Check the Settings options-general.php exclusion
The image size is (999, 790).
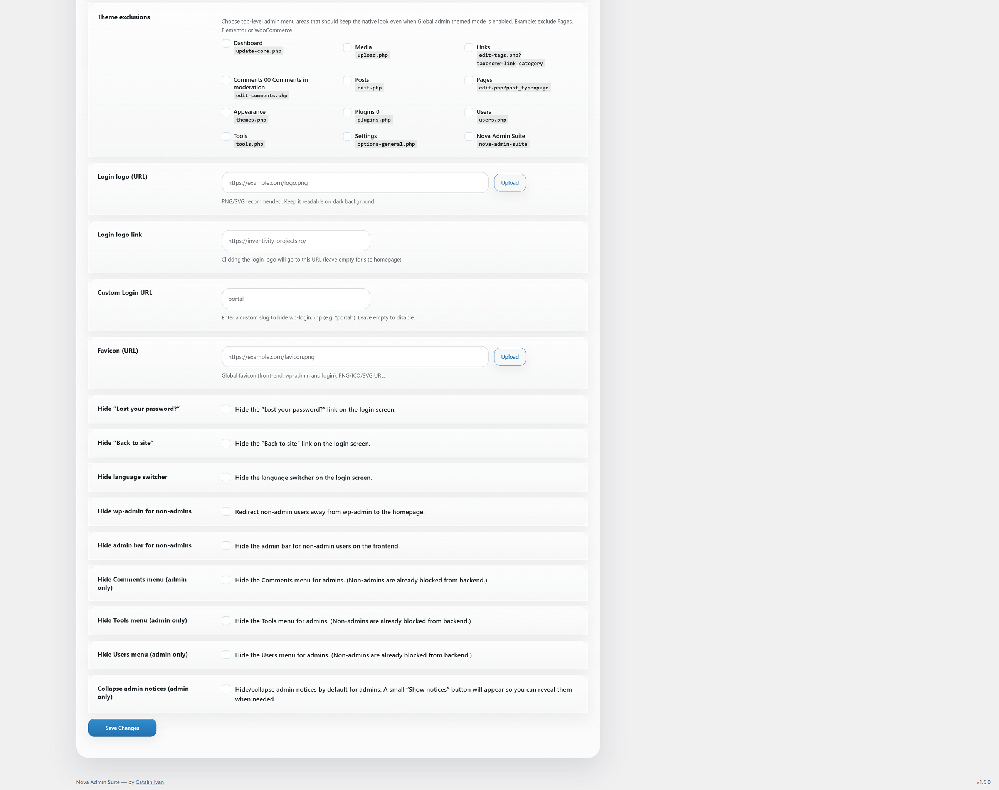pos(348,137)
